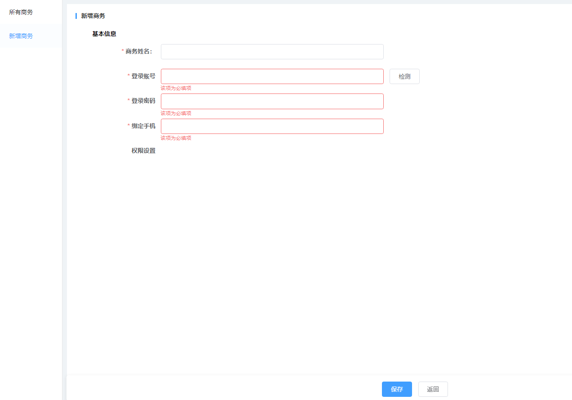This screenshot has height=400, width=572.
Task: Click the required-field error under 绑定手机
Action: click(176, 138)
